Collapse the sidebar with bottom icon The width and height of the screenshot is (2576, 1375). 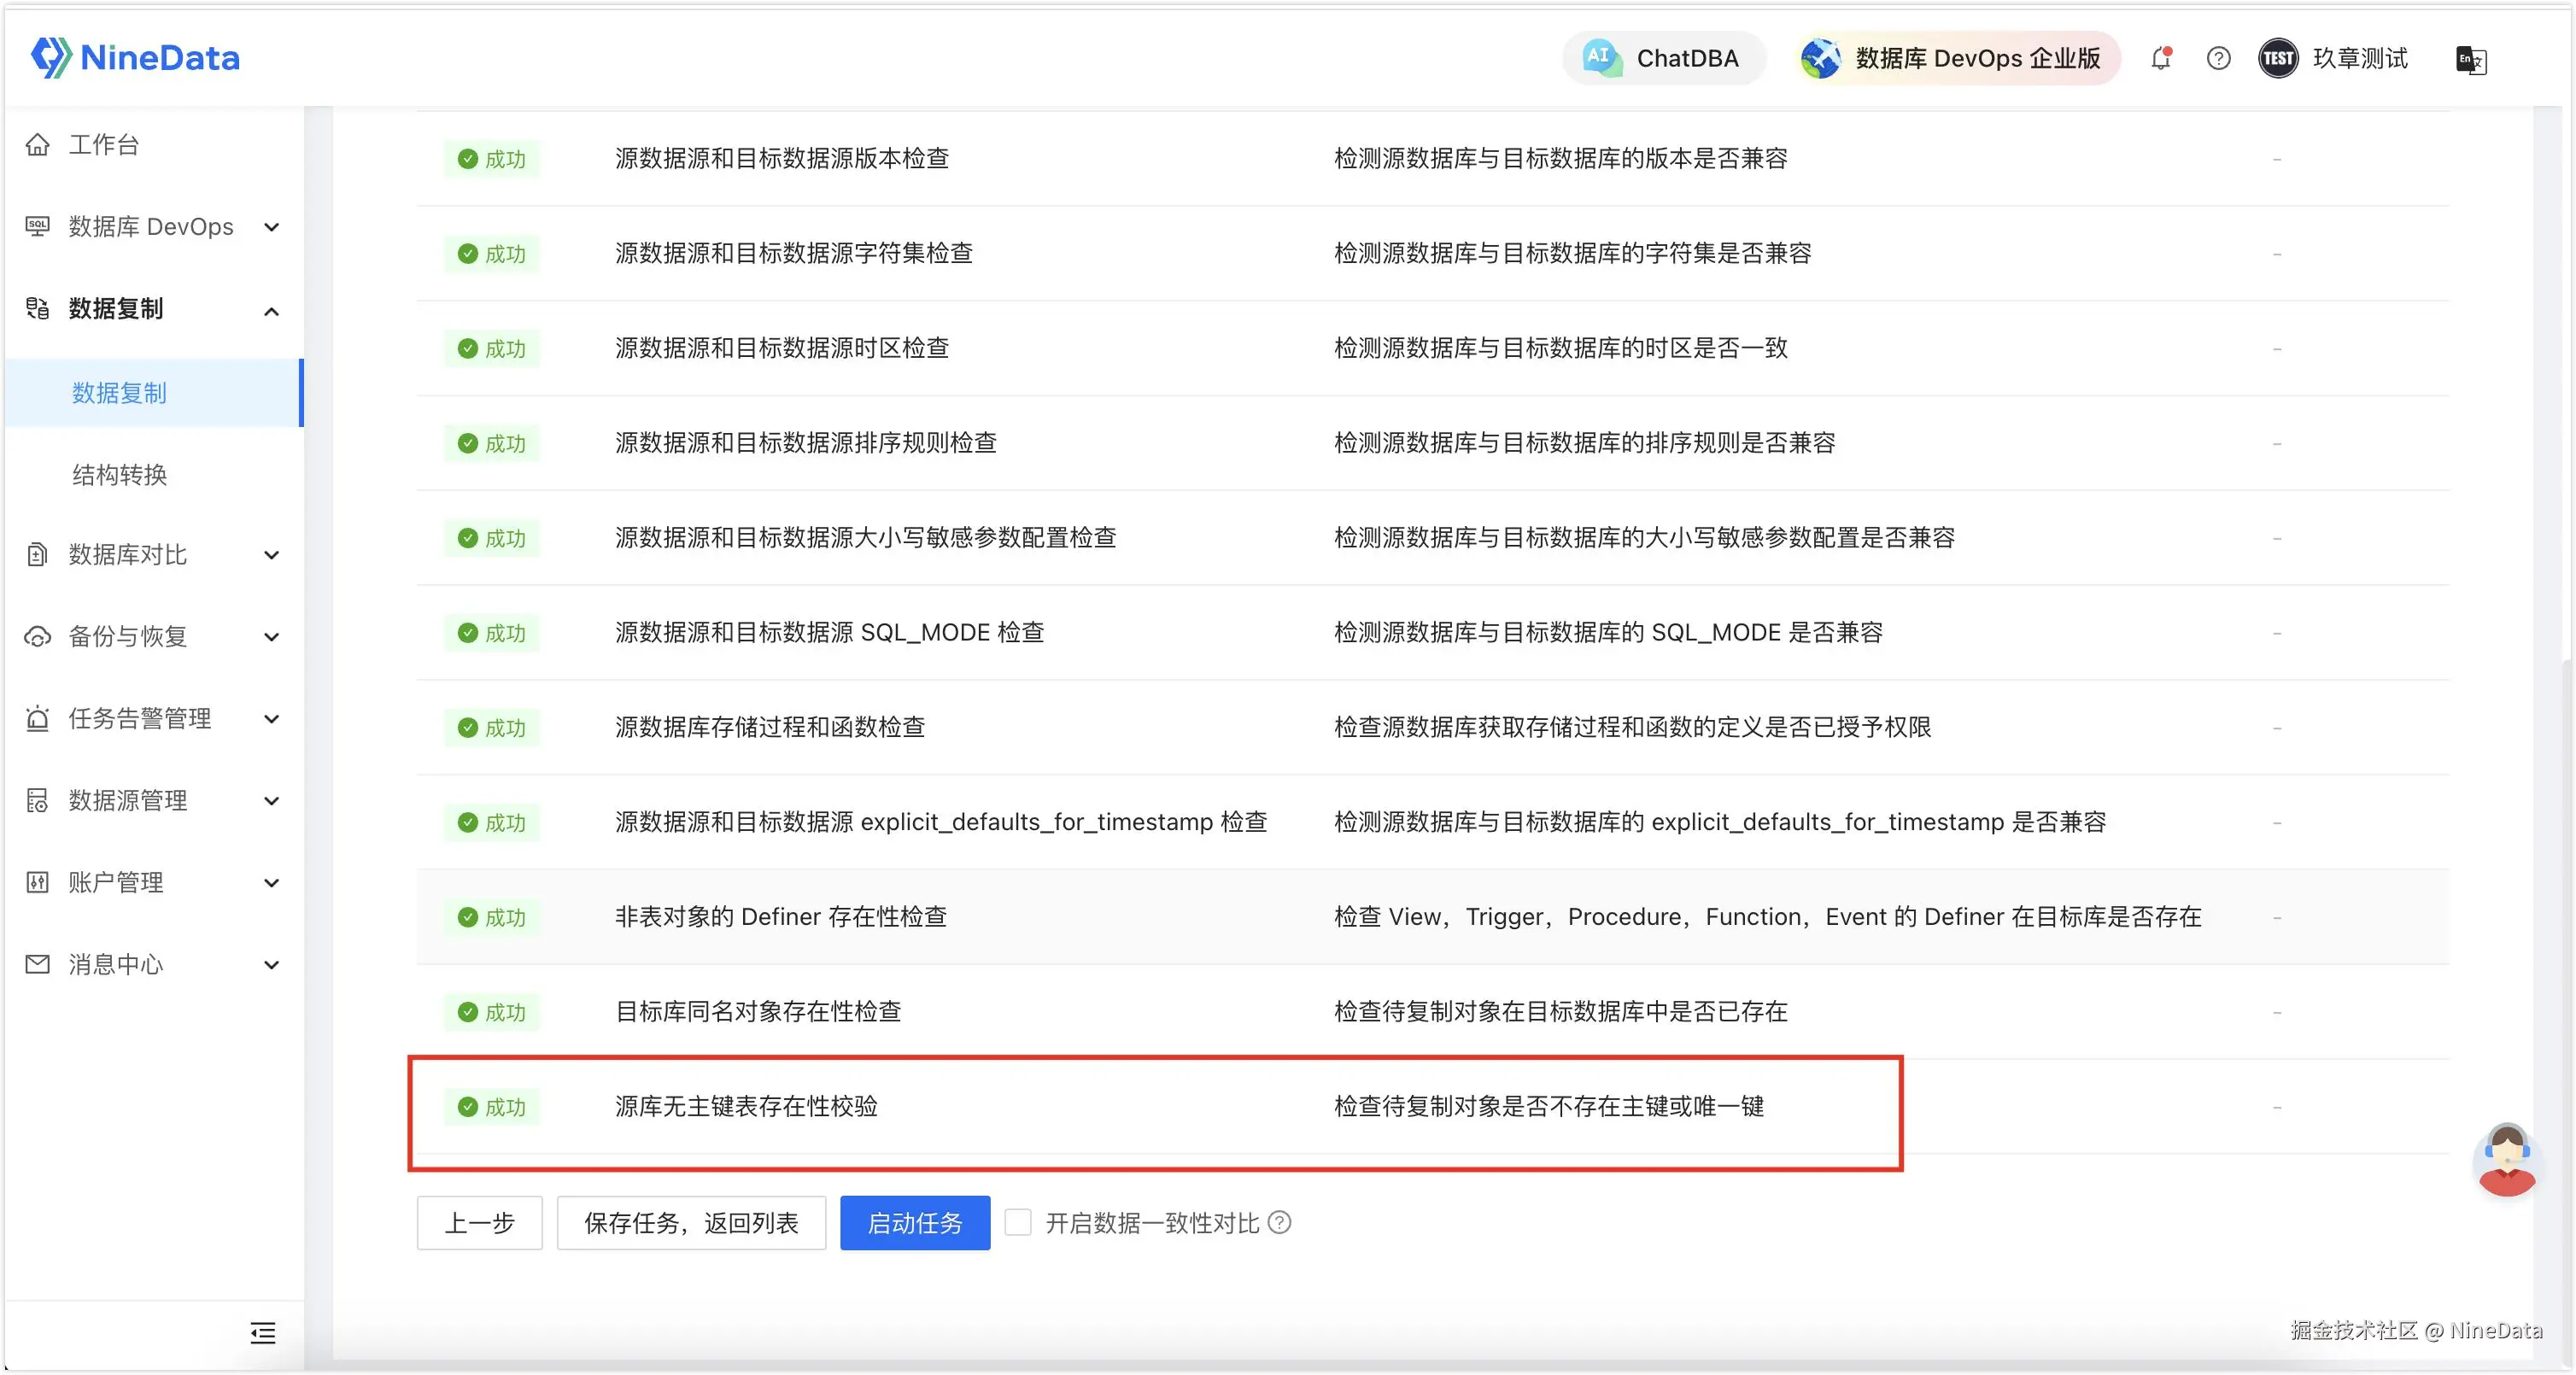click(x=262, y=1332)
